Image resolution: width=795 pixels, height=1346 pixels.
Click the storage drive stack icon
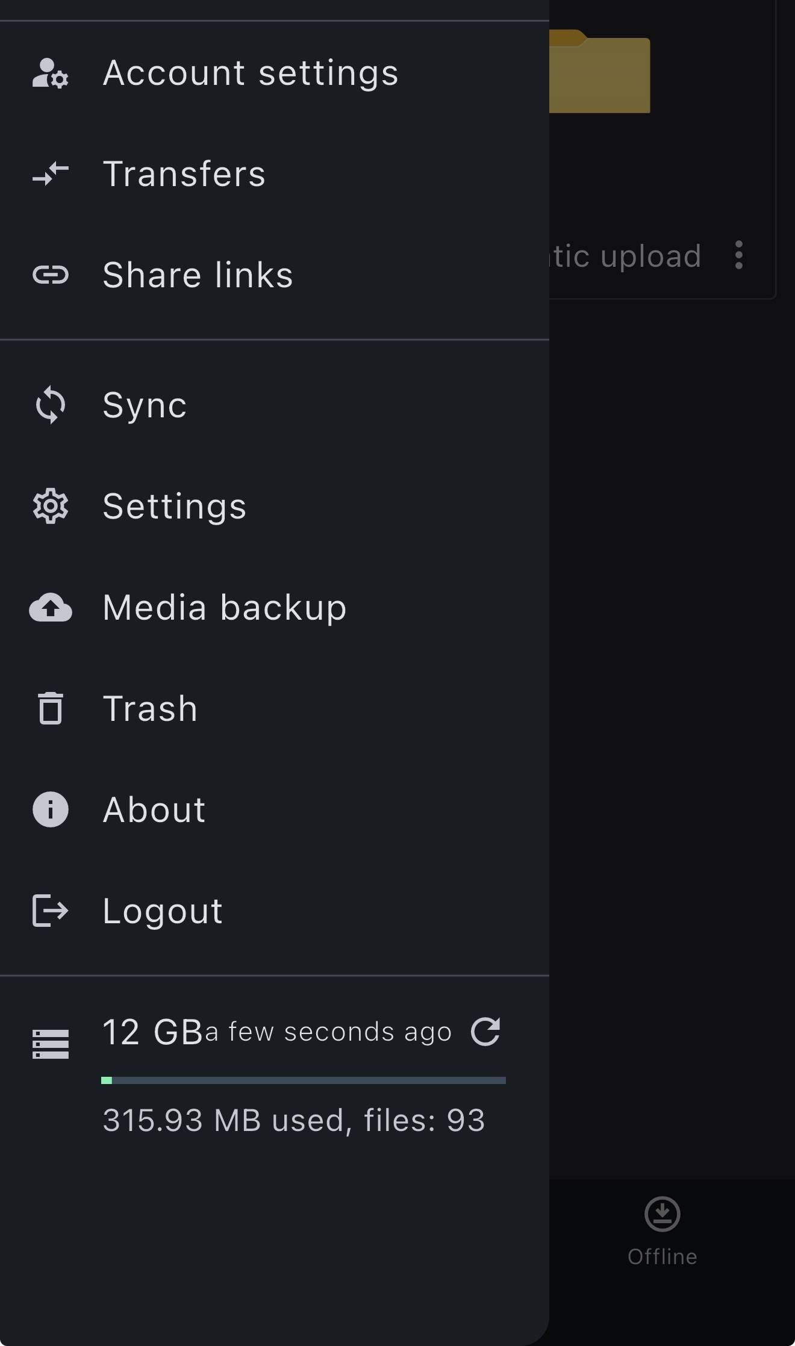[51, 1044]
